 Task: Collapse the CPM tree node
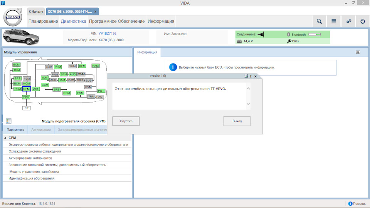coord(5,138)
